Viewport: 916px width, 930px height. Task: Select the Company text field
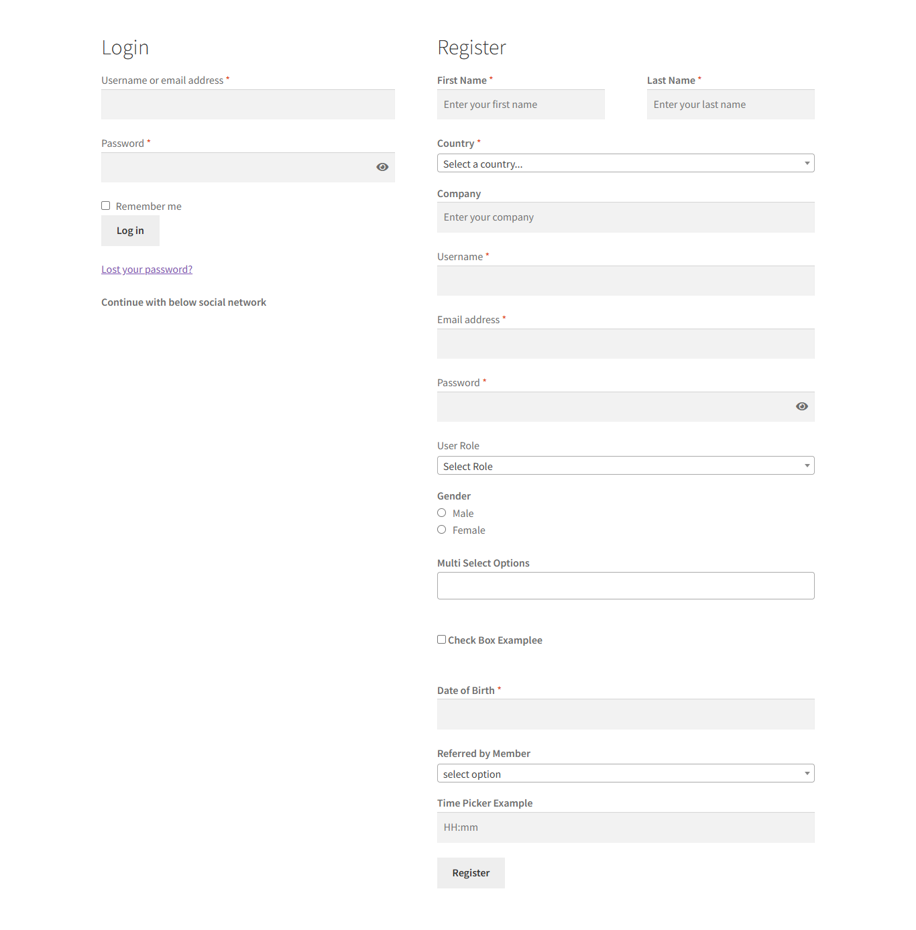click(x=625, y=217)
